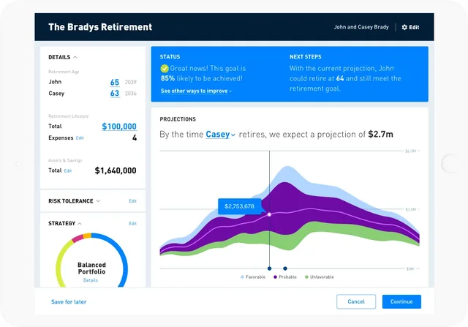Collapse the DETAILS section chevron

[75, 57]
